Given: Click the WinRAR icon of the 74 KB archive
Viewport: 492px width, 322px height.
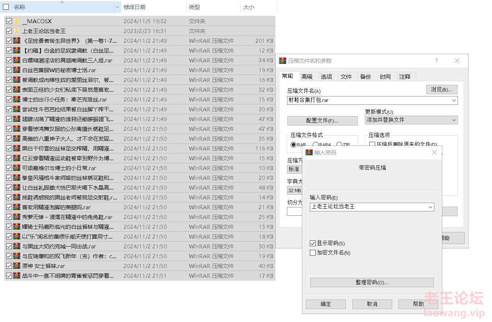Looking at the screenshot, I should pos(16,60).
